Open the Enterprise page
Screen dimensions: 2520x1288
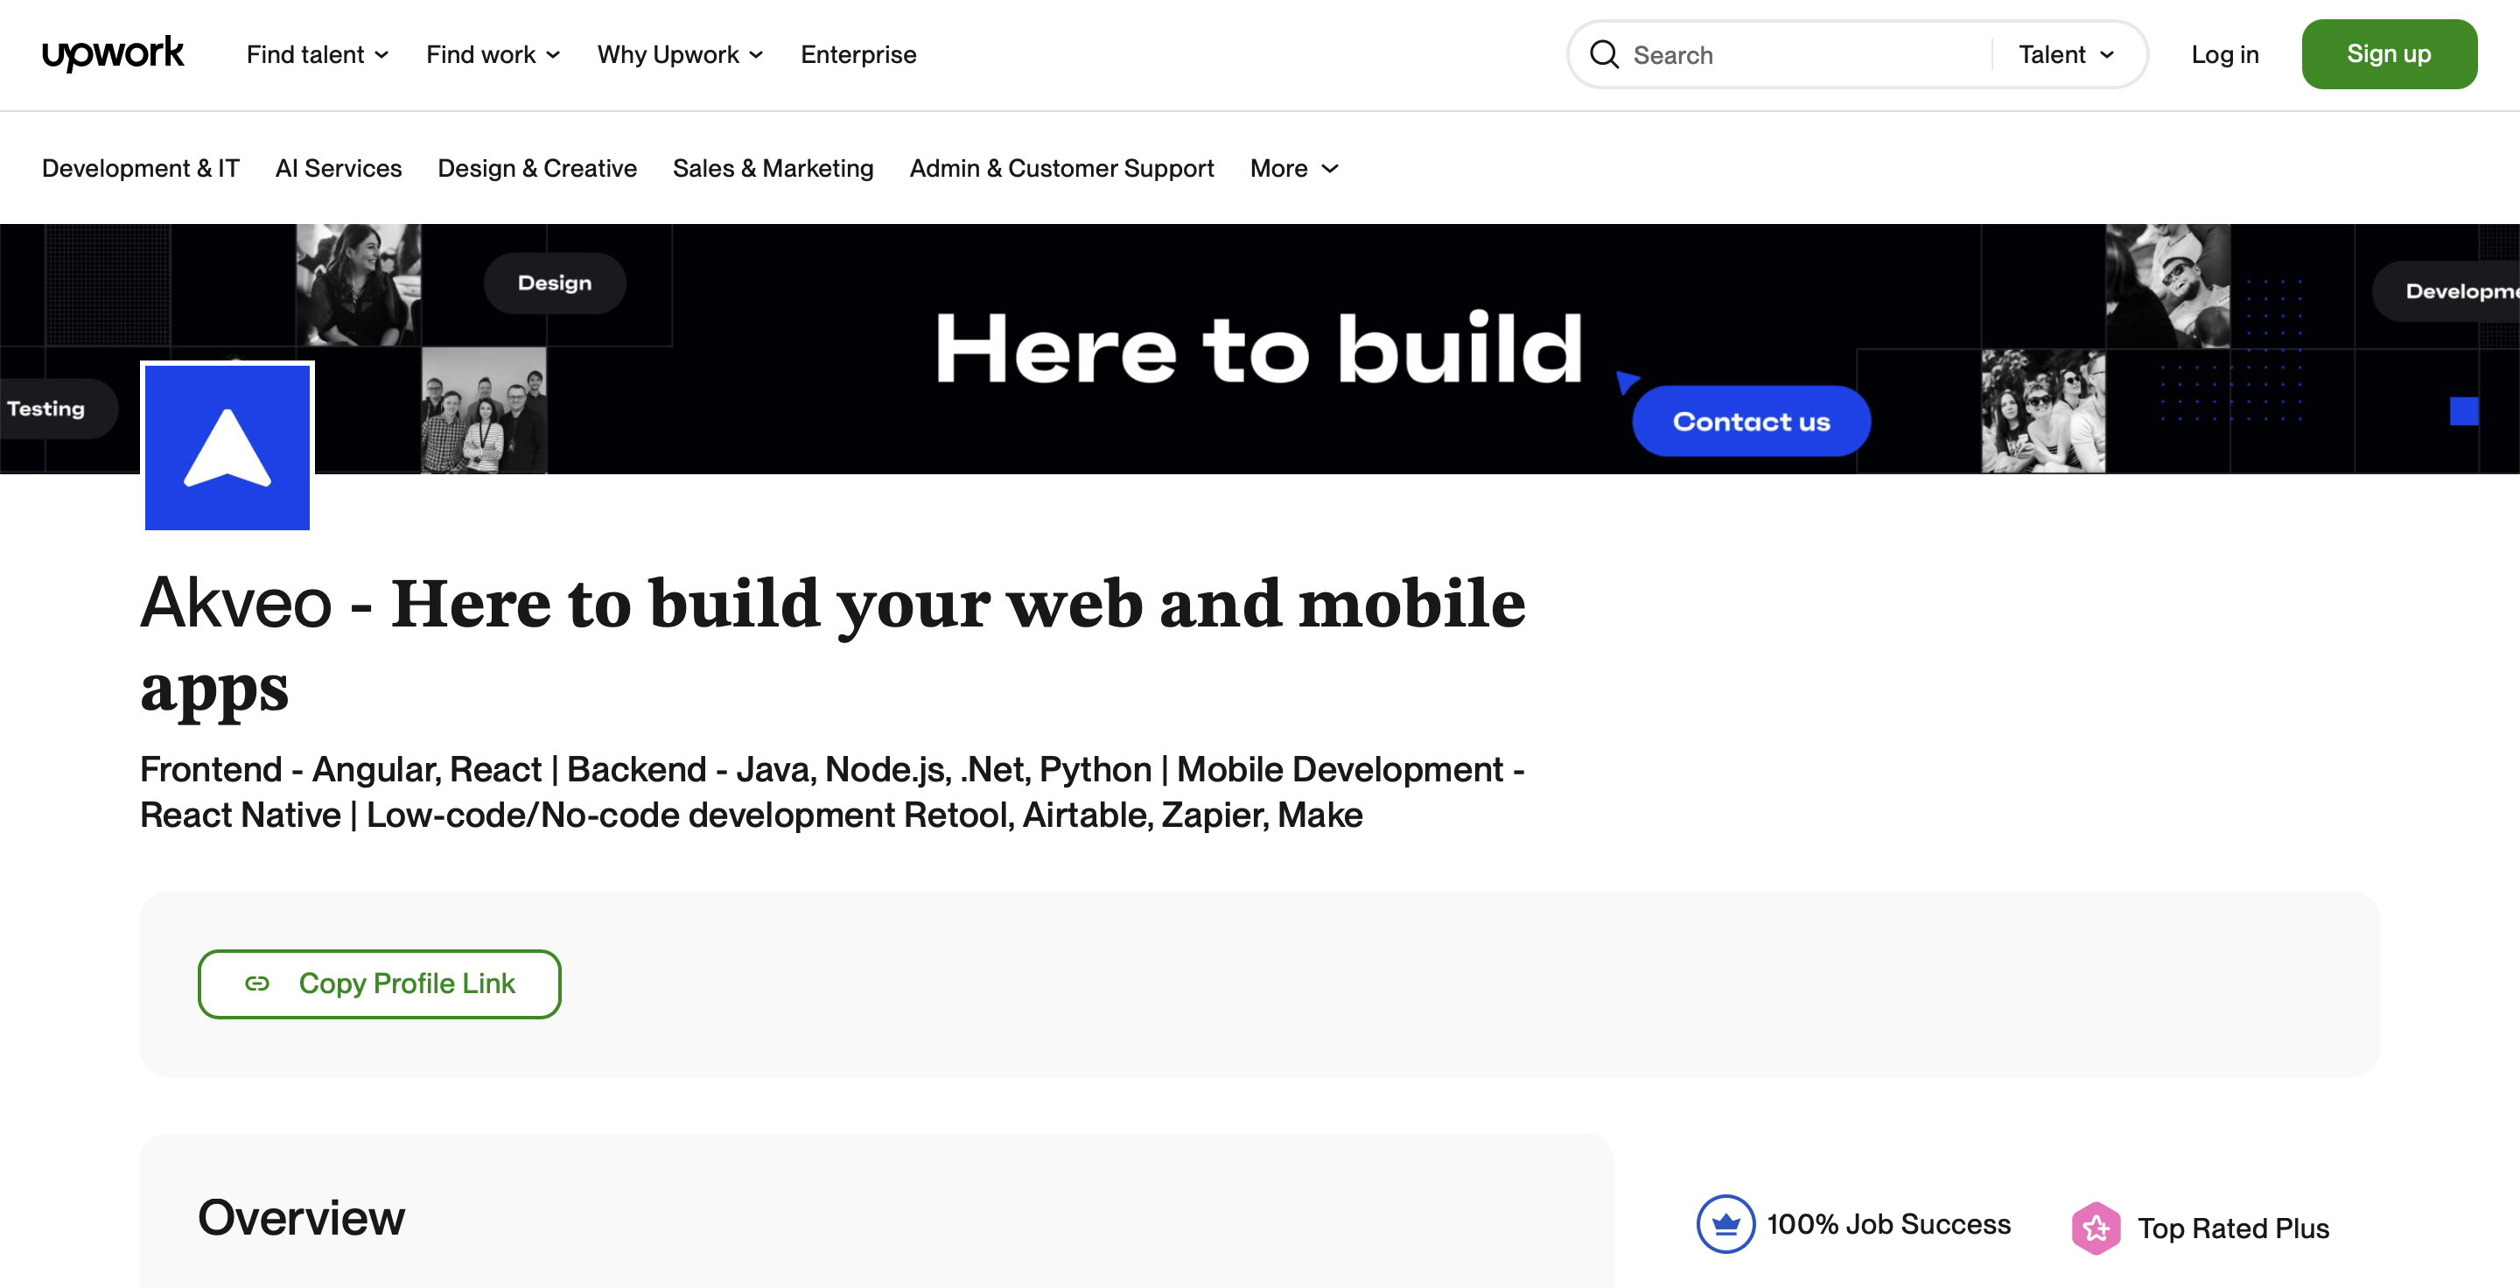click(x=857, y=55)
